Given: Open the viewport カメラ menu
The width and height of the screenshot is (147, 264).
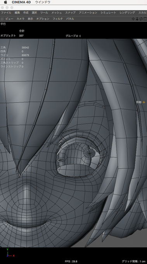Looking at the screenshot, I should click(20, 19).
